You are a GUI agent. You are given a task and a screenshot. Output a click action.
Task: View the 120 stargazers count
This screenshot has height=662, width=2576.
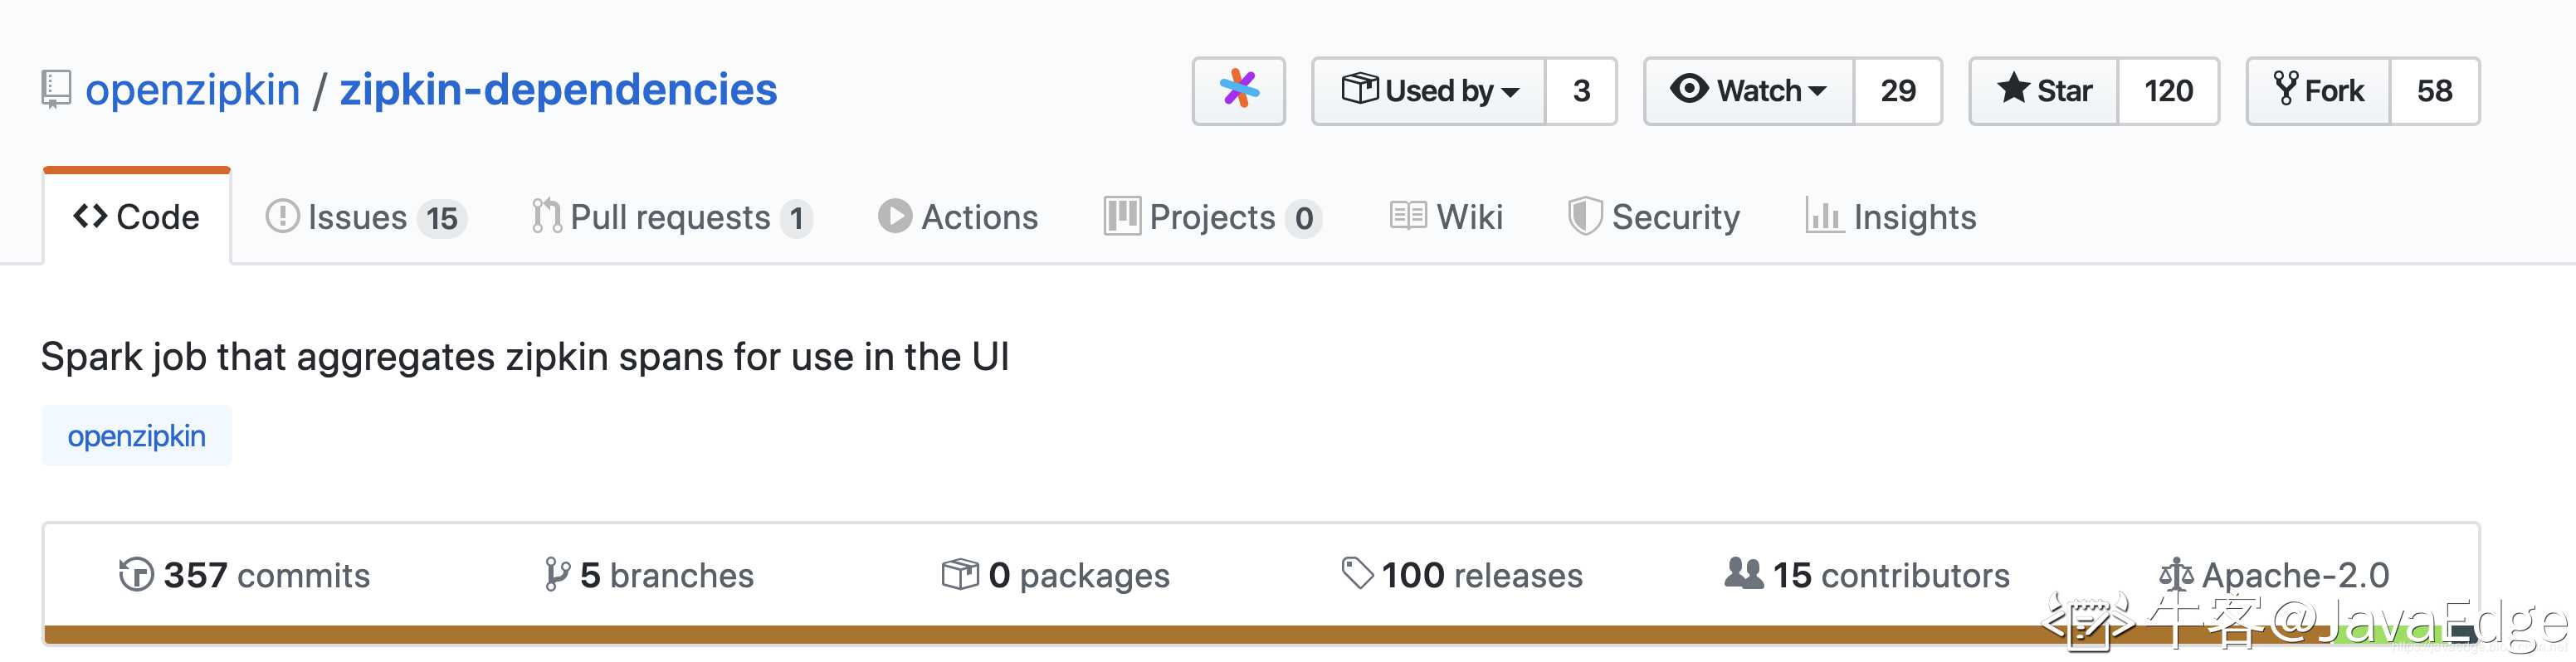2168,90
